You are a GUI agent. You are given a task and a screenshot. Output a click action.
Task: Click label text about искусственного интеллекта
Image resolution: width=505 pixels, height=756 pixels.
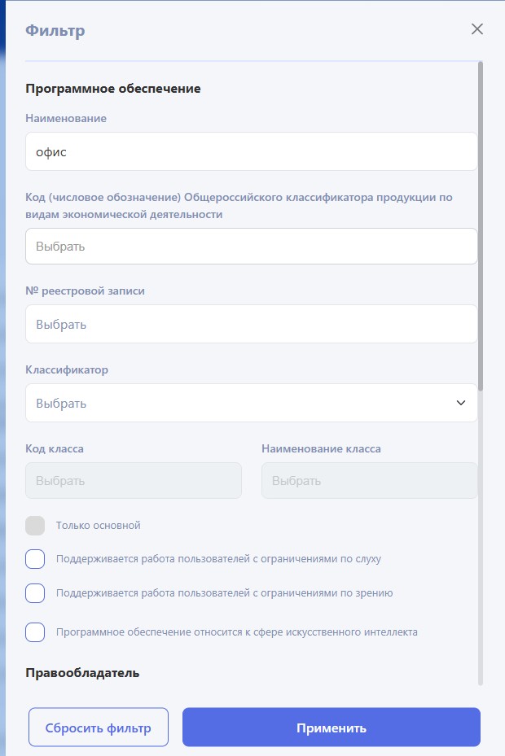pos(237,632)
